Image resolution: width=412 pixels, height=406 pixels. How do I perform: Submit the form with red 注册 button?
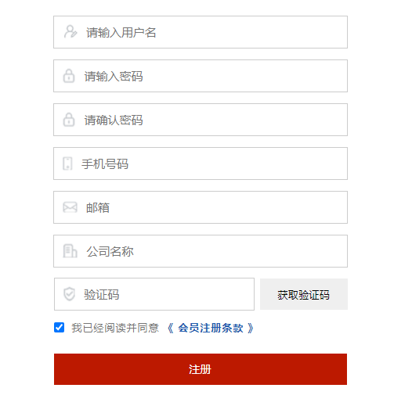(x=201, y=369)
